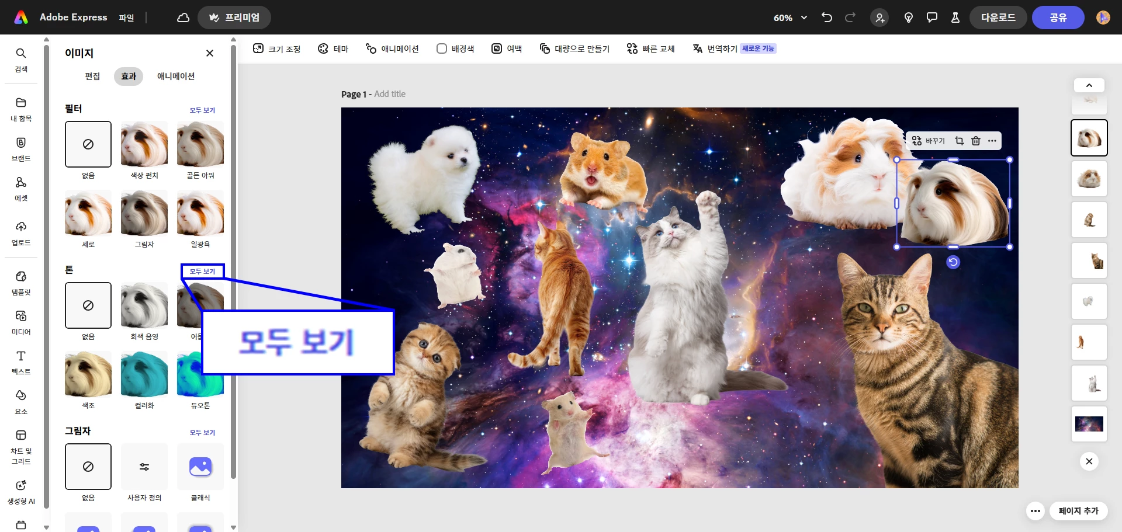
Task: Open 번역하기 translate feature
Action: click(x=734, y=48)
